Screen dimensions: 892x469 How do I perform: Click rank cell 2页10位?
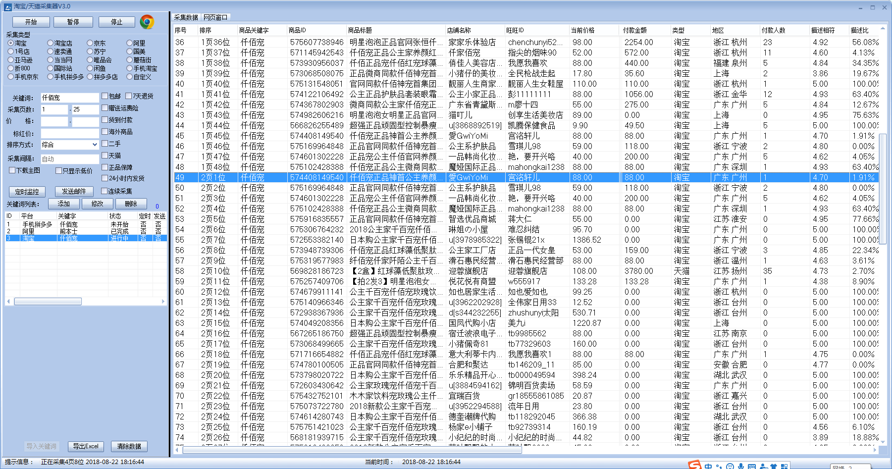tap(215, 271)
